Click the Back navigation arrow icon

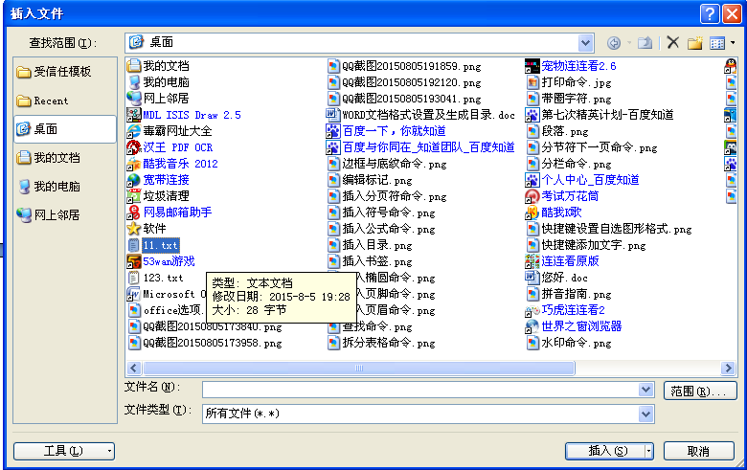pos(614,43)
